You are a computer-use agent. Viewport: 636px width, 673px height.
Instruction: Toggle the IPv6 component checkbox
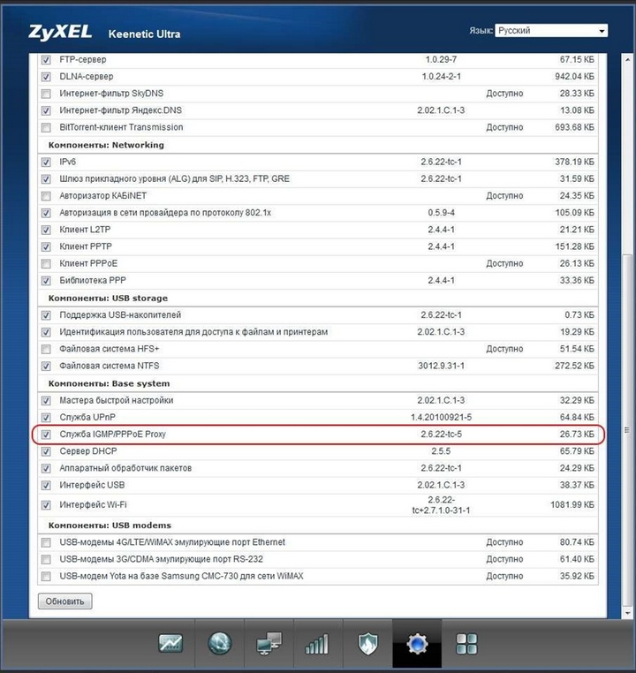(x=46, y=163)
